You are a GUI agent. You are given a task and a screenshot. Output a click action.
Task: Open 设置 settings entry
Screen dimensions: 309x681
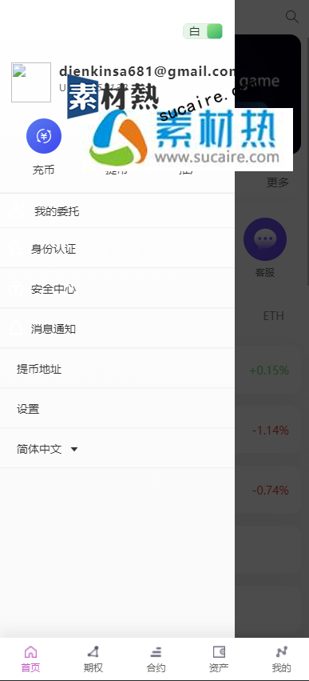[x=117, y=409]
